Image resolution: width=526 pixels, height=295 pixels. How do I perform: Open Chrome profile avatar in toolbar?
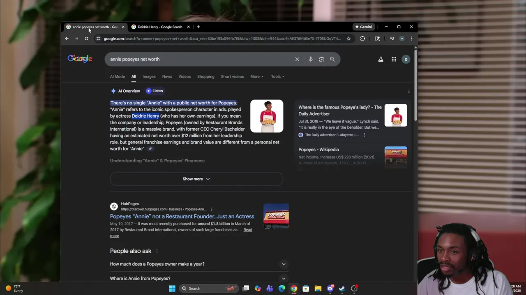coord(401,39)
